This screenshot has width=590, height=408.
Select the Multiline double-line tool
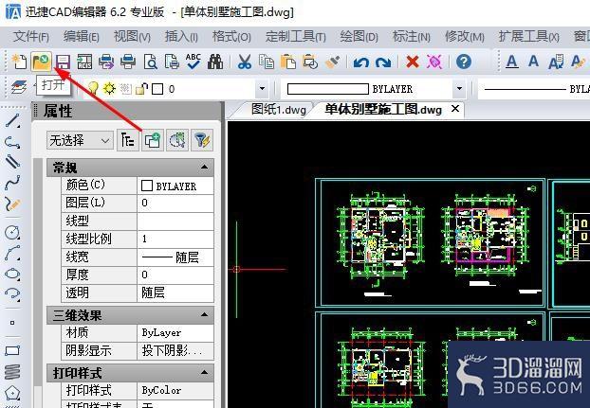(12, 161)
